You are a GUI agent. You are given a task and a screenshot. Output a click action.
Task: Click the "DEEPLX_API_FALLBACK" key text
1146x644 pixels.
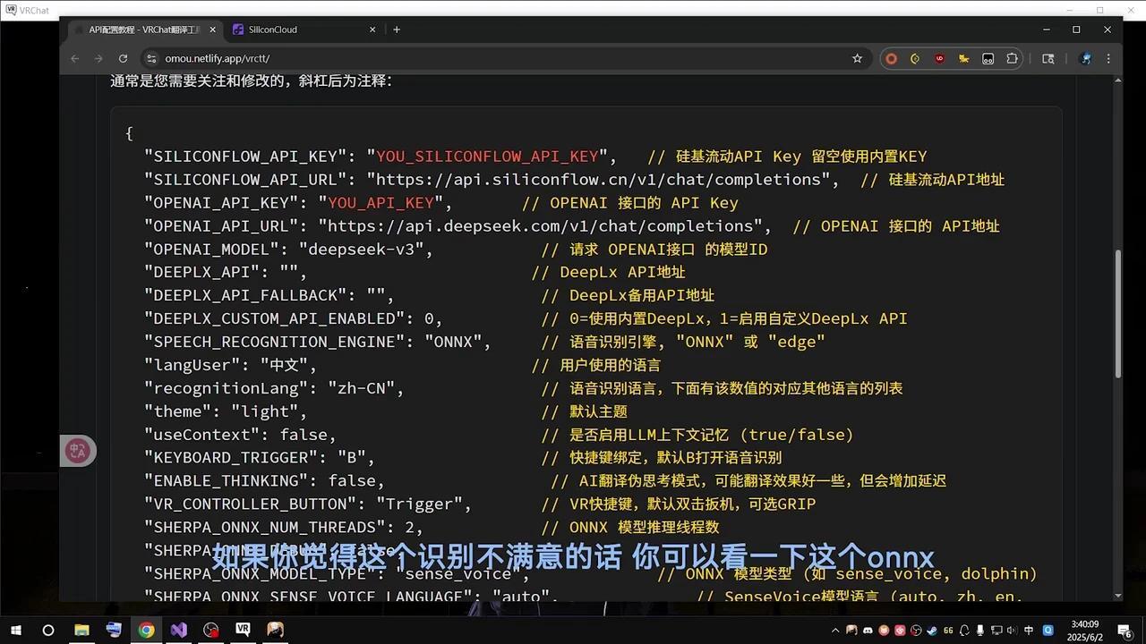(x=244, y=296)
